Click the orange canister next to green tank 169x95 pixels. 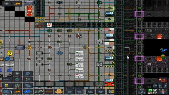159,59
